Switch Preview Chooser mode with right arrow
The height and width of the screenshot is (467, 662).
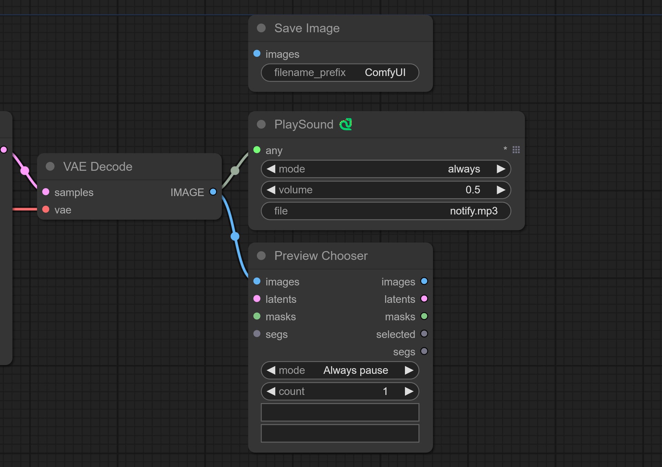tap(409, 370)
